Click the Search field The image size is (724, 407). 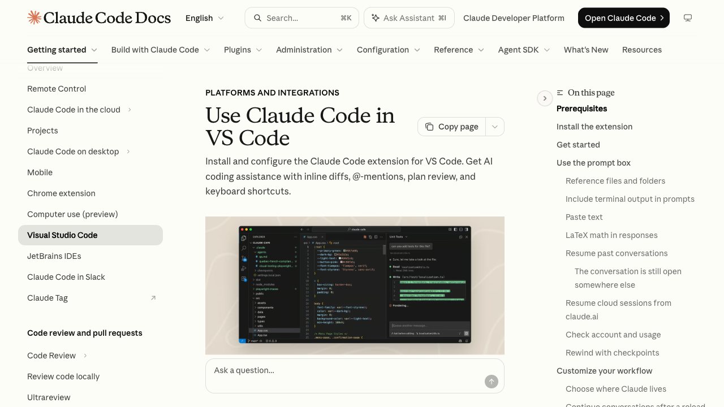302,18
